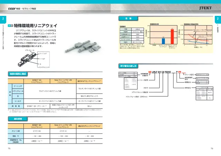Click the red PR code in the designation
The width and height of the screenshot is (221, 156).
tap(180, 72)
